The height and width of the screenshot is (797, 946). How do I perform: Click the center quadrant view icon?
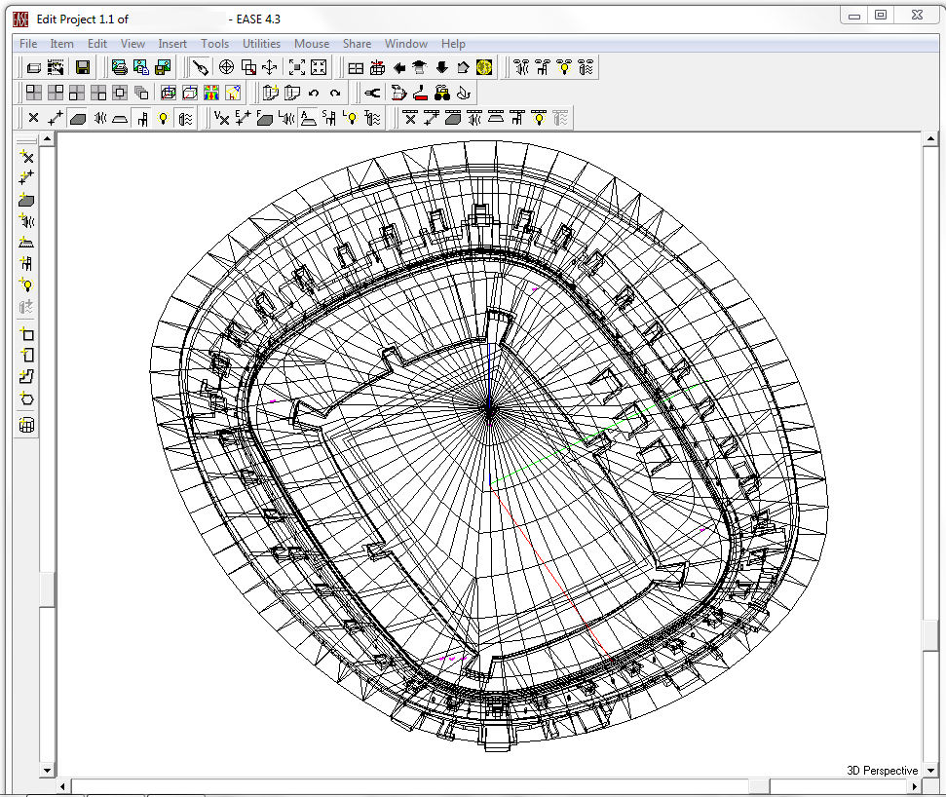[x=120, y=93]
